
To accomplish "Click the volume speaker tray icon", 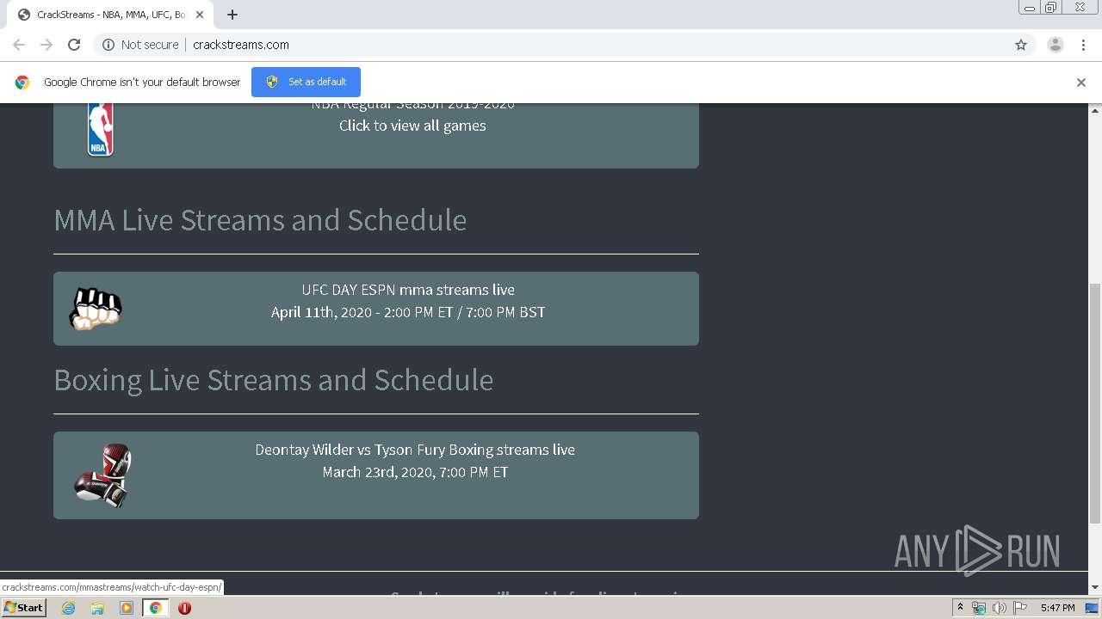I will 1000,608.
